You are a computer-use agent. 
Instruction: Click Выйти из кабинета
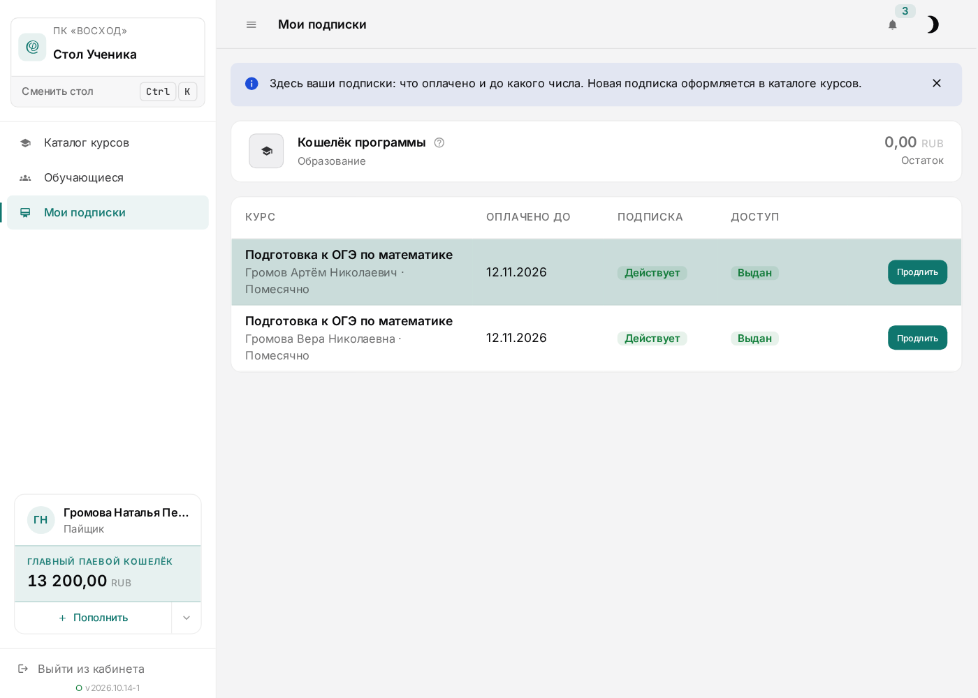click(x=91, y=669)
